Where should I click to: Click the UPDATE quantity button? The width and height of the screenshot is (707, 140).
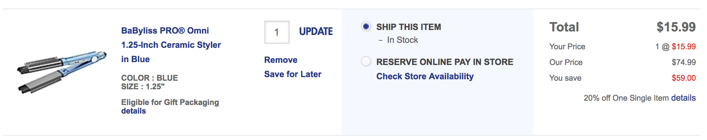[x=316, y=32]
